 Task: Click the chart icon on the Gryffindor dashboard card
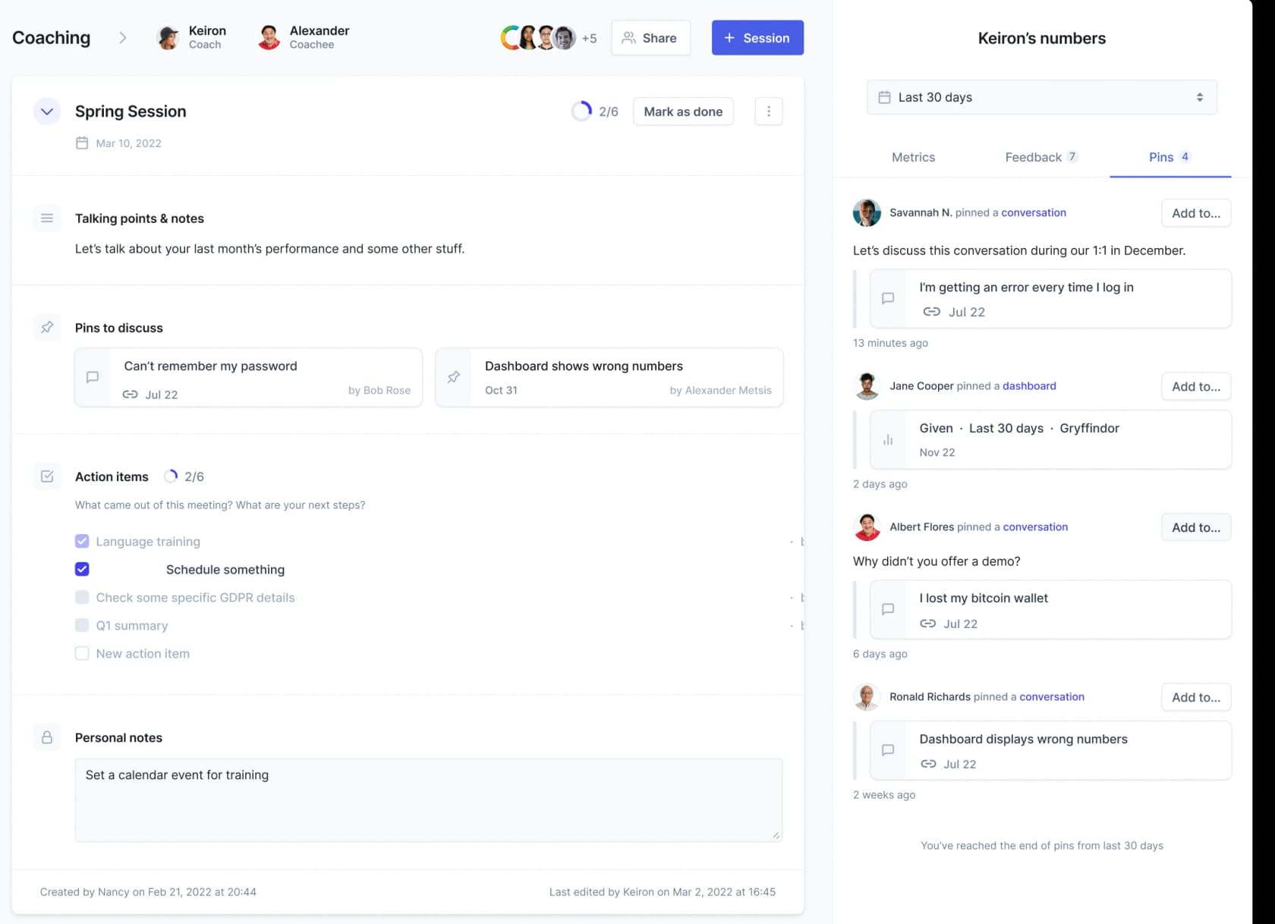coord(887,440)
